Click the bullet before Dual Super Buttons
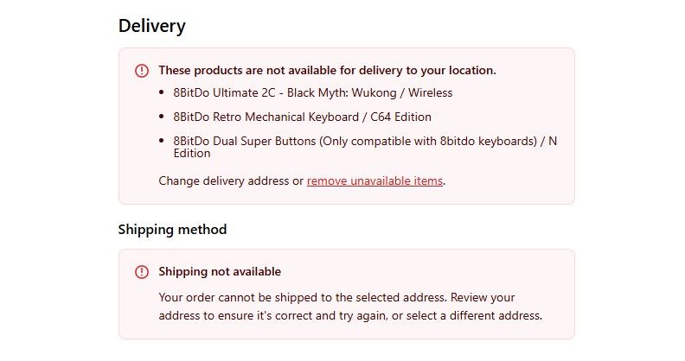This screenshot has width=685, height=361. [163, 141]
